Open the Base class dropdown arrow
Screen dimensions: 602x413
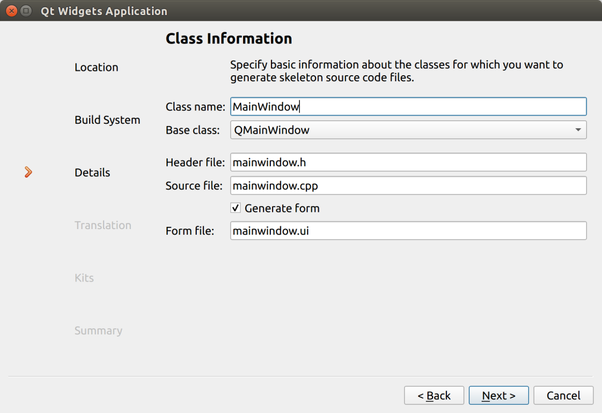pyautogui.click(x=577, y=130)
